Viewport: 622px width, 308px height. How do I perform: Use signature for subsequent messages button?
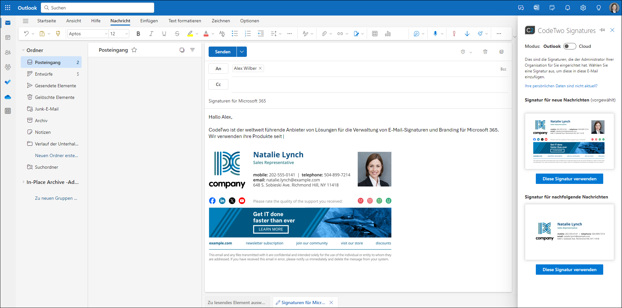coord(569,270)
